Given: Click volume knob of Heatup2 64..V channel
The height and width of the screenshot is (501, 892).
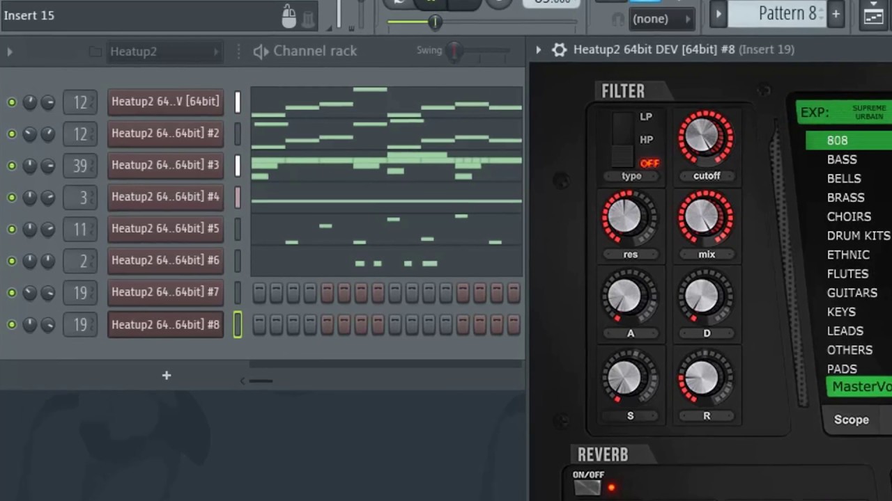Looking at the screenshot, I should (x=47, y=102).
